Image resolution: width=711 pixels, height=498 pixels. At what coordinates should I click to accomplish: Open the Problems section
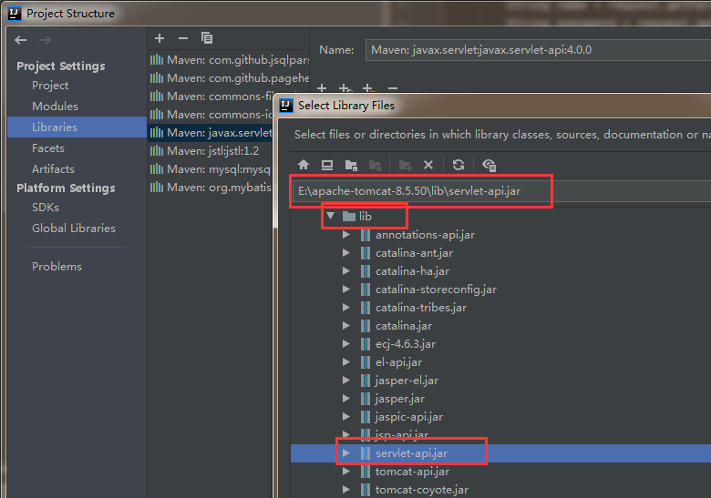click(57, 267)
